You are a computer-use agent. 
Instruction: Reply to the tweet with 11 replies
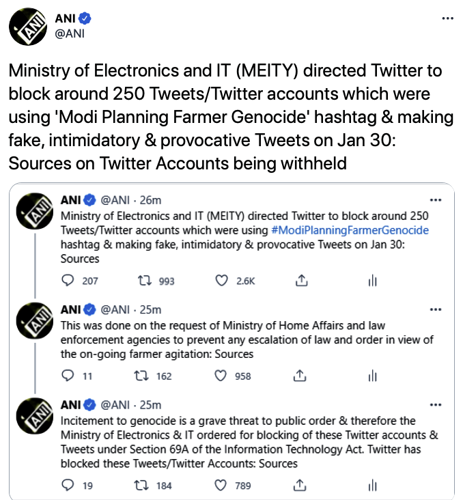click(68, 376)
